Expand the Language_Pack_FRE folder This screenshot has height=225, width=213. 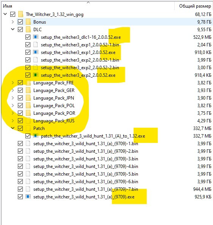point(13,82)
